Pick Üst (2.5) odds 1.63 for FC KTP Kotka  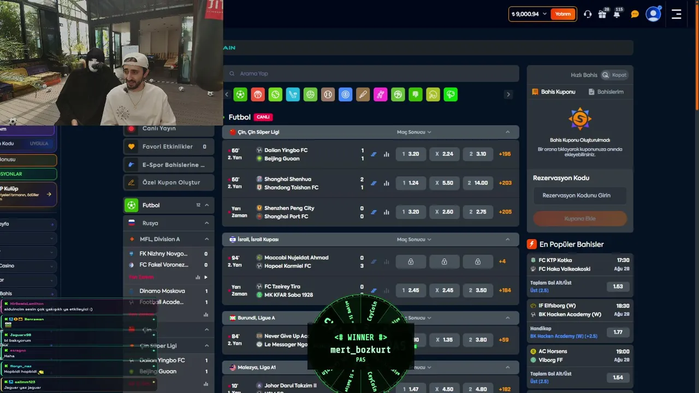tap(618, 287)
